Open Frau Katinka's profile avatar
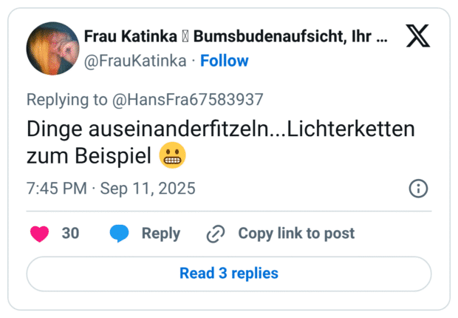 point(52,48)
